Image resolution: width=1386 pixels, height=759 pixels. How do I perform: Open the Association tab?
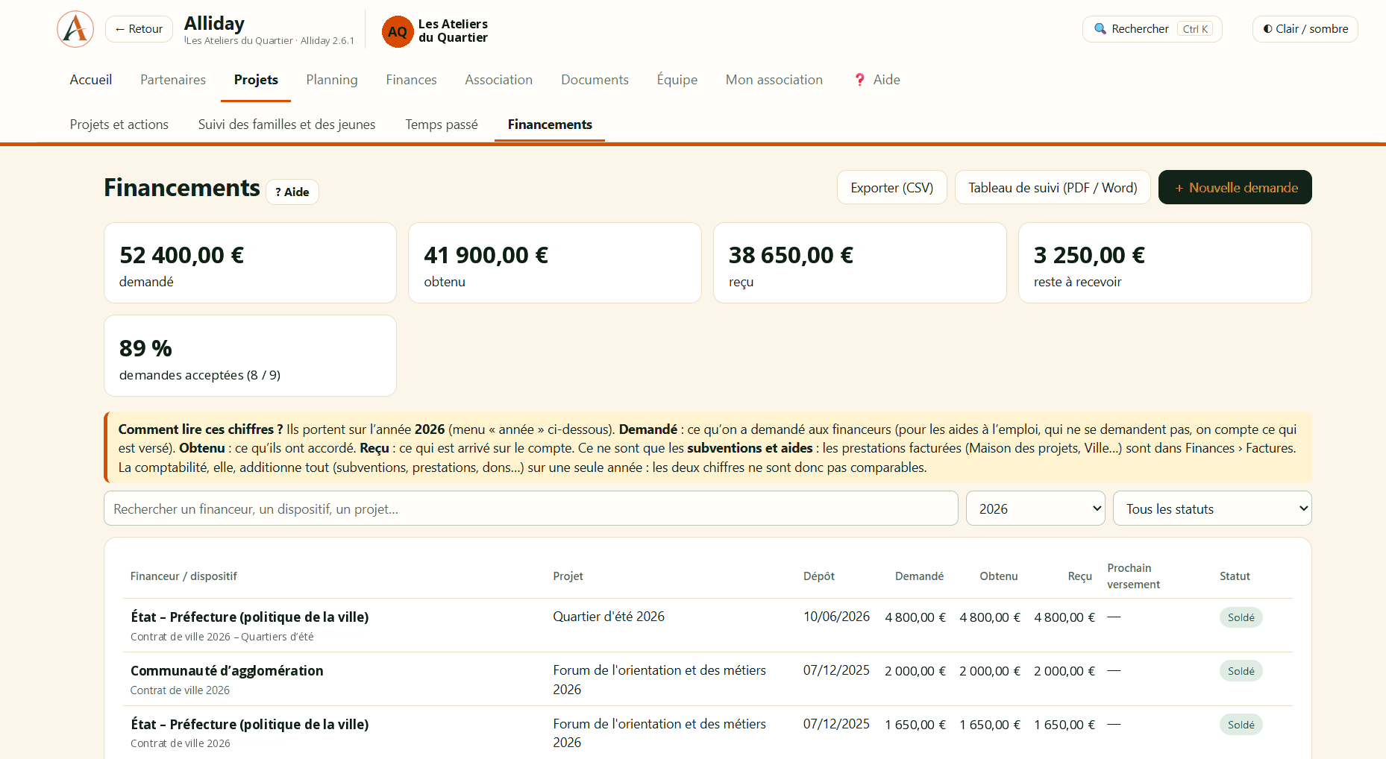(x=499, y=80)
